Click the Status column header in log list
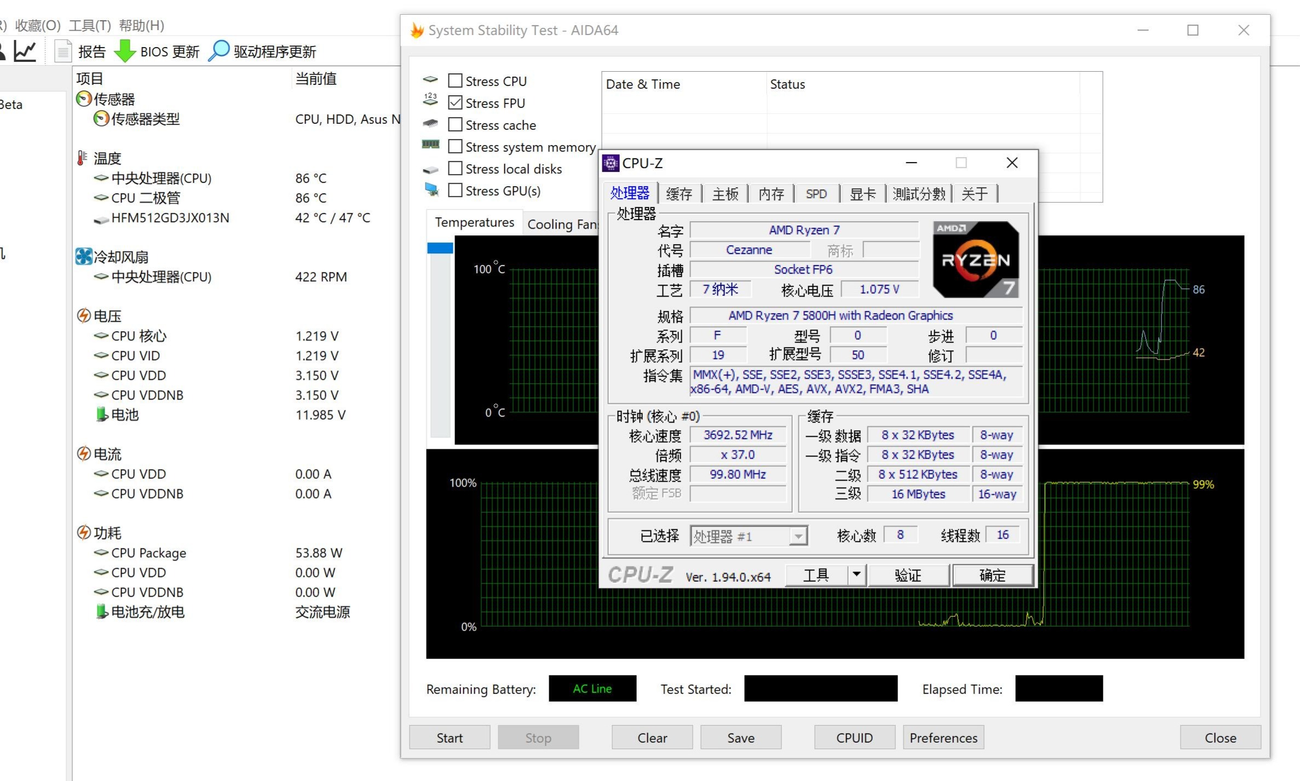Screen dimensions: 1300x781 (x=923, y=84)
